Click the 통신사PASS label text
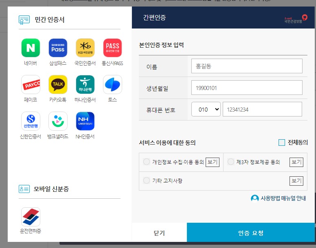Image resolution: width=316 pixels, height=248 pixels. (112, 63)
